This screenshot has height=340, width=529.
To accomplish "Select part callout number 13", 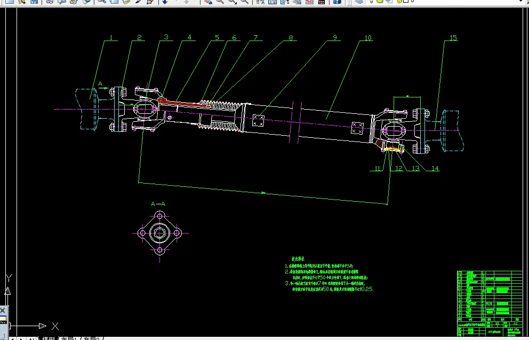I will coord(415,168).
